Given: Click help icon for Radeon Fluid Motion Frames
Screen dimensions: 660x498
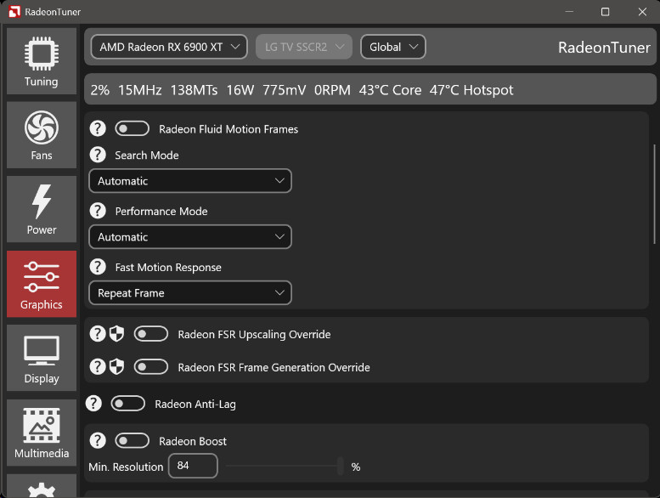Looking at the screenshot, I should (98, 129).
